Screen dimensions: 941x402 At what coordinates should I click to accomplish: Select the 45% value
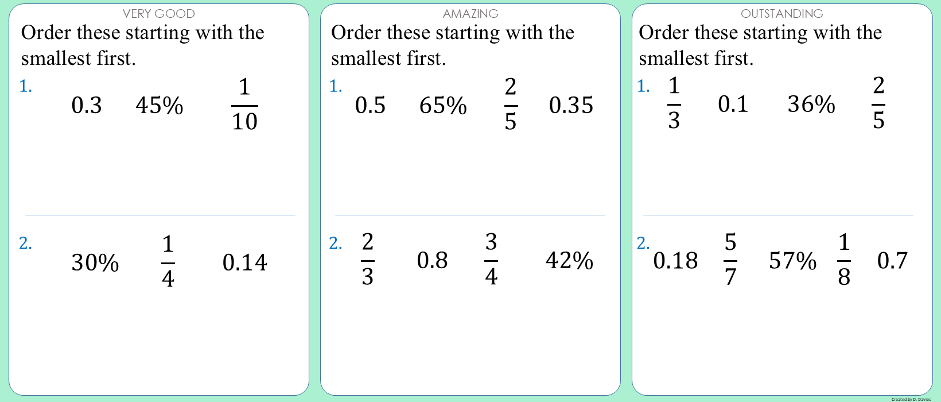160,106
